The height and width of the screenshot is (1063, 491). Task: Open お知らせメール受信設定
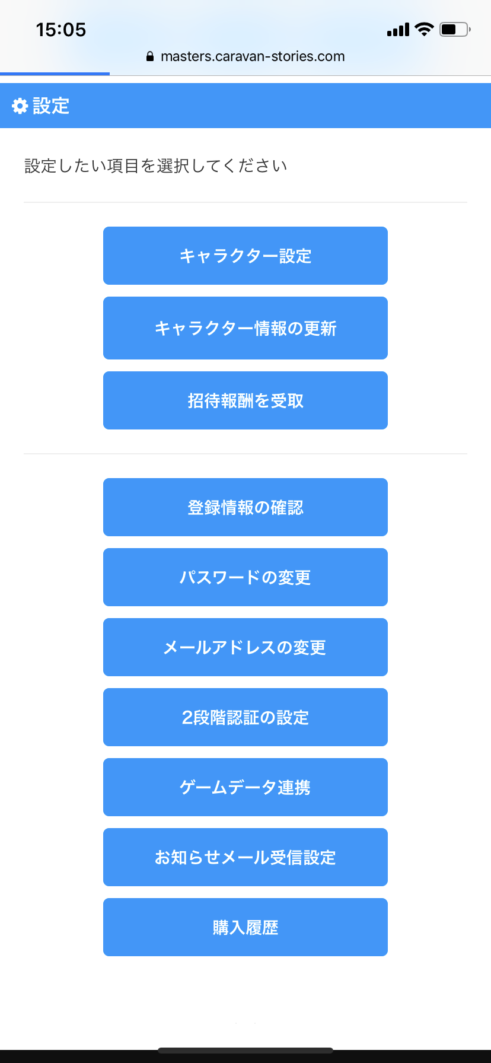click(x=245, y=857)
